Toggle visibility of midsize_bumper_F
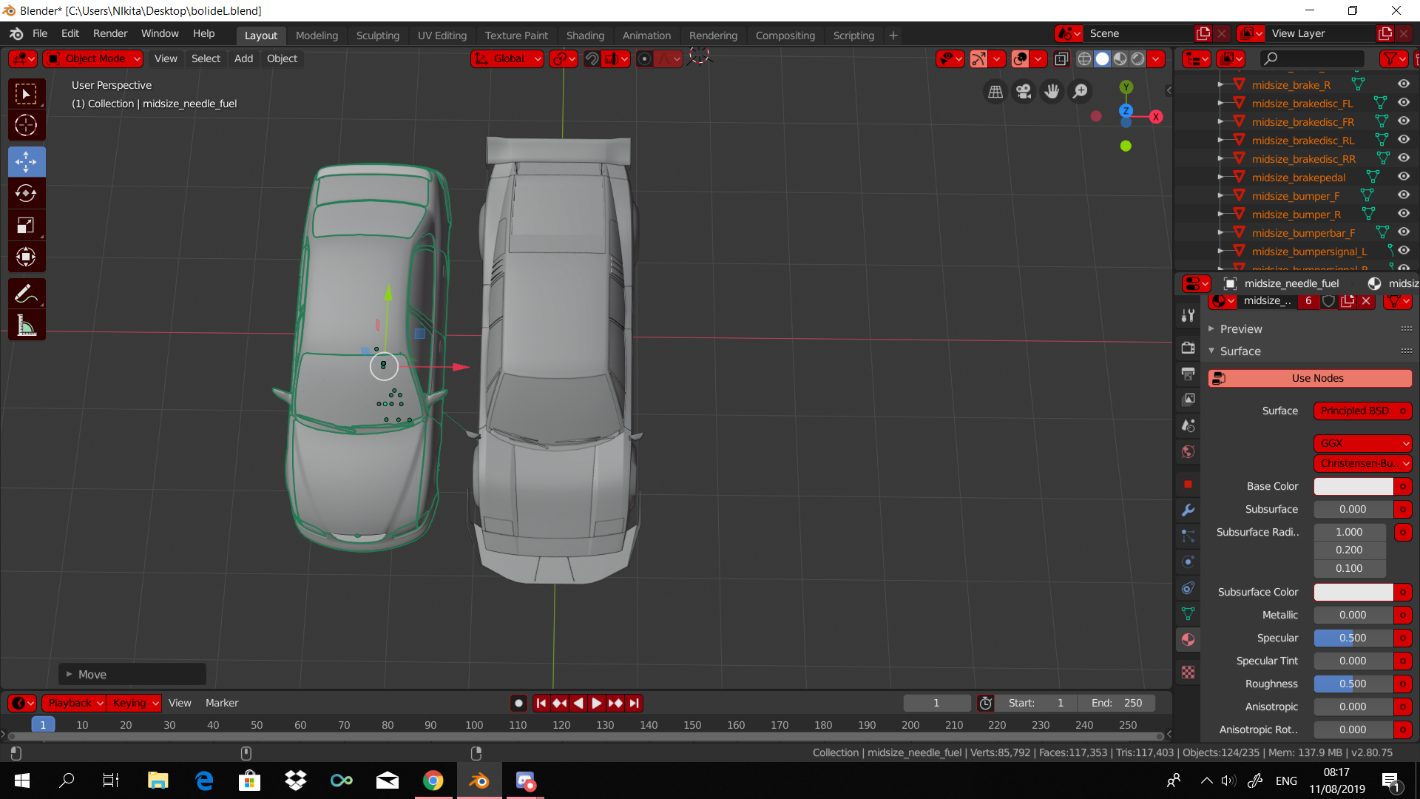The image size is (1420, 799). pyautogui.click(x=1403, y=195)
